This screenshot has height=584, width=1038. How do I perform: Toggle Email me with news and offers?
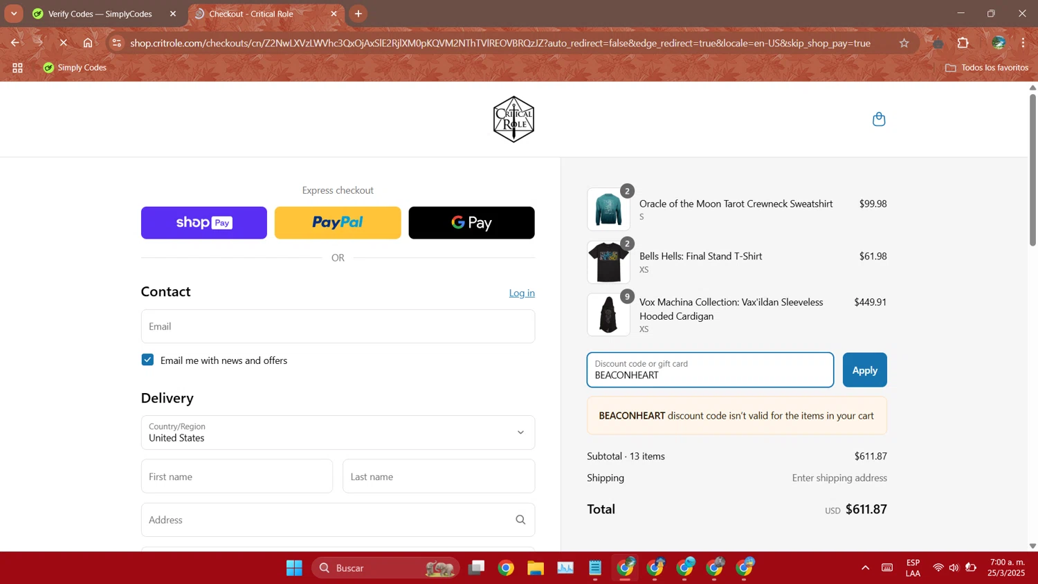[147, 360]
